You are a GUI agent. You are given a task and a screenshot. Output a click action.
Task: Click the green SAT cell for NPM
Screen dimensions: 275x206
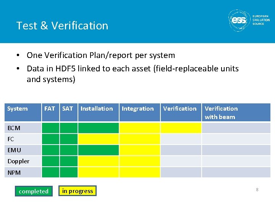point(69,172)
